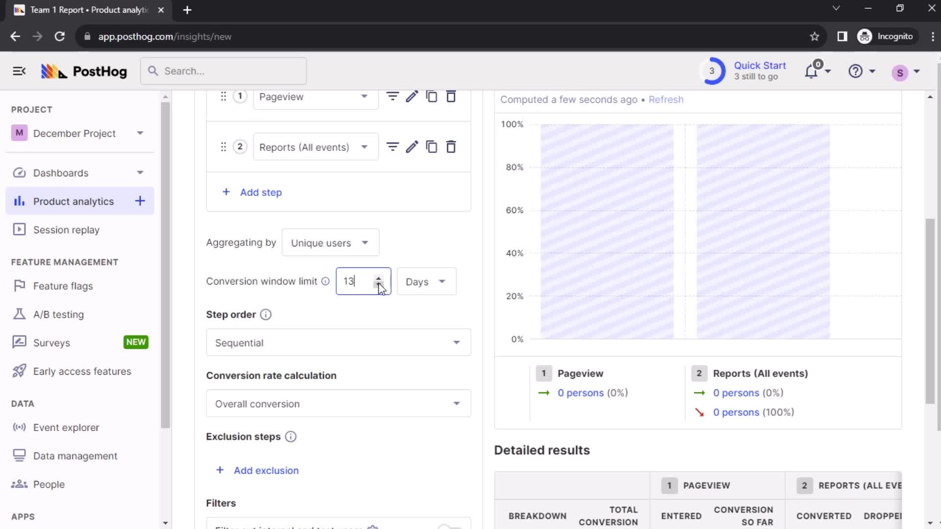Expand the Step order Sequential dropdown

338,342
